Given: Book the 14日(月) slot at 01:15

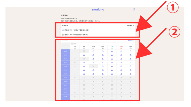Looking at the screenshot, I should (x=130, y=70).
